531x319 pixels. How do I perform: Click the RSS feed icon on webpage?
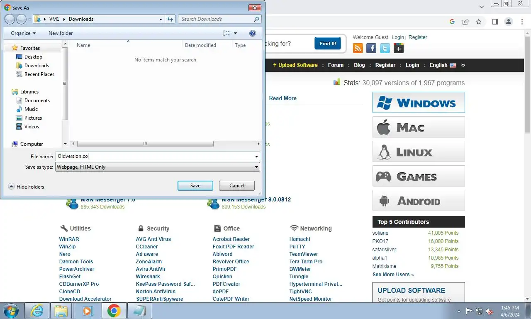coord(358,49)
